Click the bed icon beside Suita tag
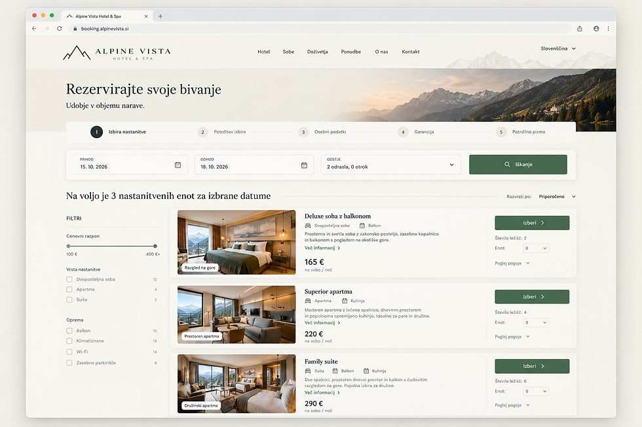The image size is (642, 427). click(x=308, y=371)
